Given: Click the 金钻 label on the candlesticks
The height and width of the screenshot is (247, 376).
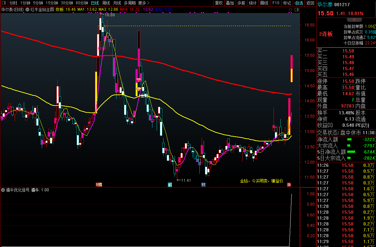Looking at the screenshot, I should [x=144, y=96].
